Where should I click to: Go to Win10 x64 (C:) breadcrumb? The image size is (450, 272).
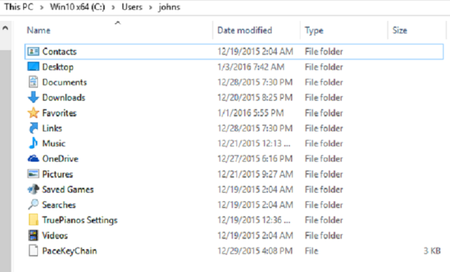[76, 7]
